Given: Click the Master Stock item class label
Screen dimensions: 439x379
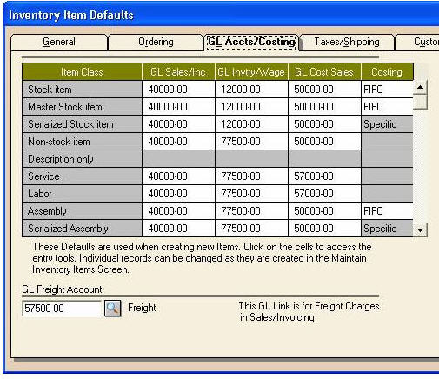Looking at the screenshot, I should coord(82,107).
